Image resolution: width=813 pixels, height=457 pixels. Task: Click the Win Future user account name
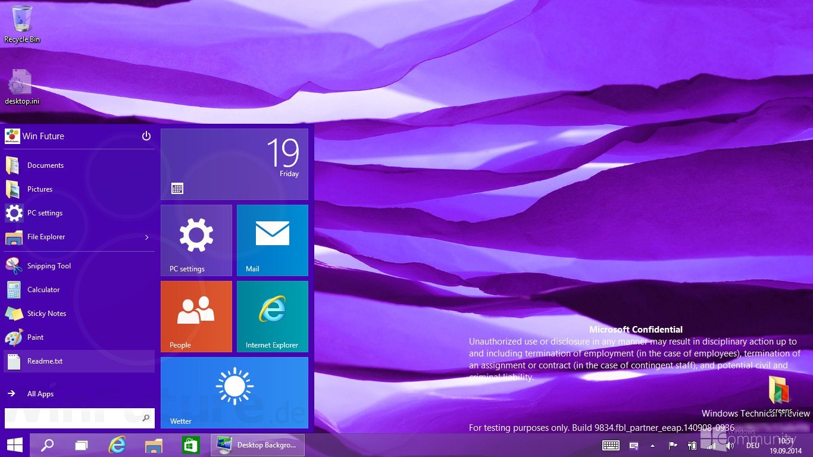43,136
